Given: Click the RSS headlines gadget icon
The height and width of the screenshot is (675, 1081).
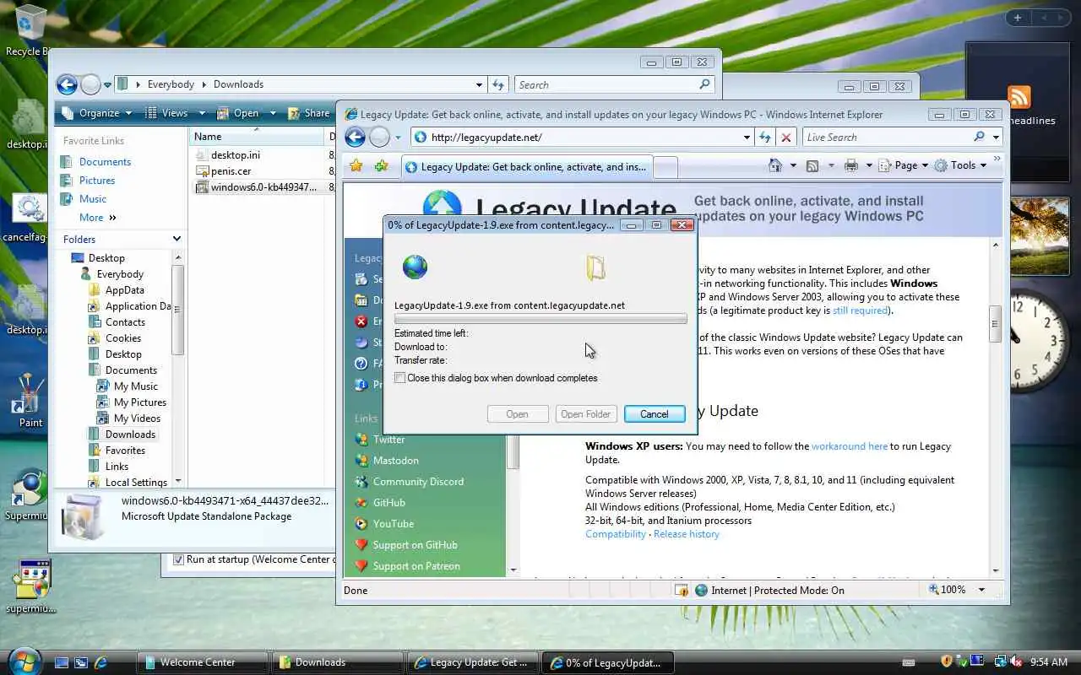Looking at the screenshot, I should [1019, 96].
